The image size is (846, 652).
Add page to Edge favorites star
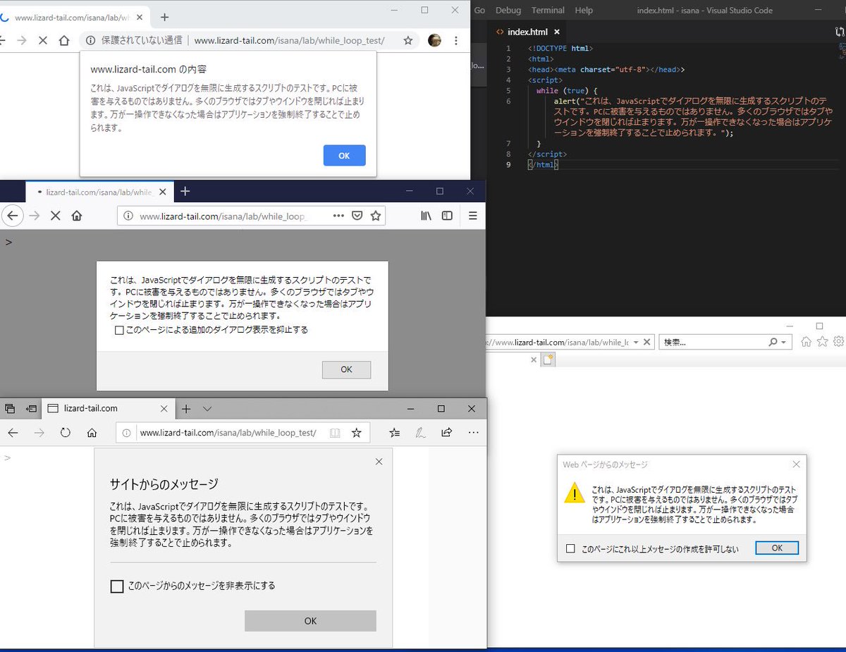click(357, 432)
